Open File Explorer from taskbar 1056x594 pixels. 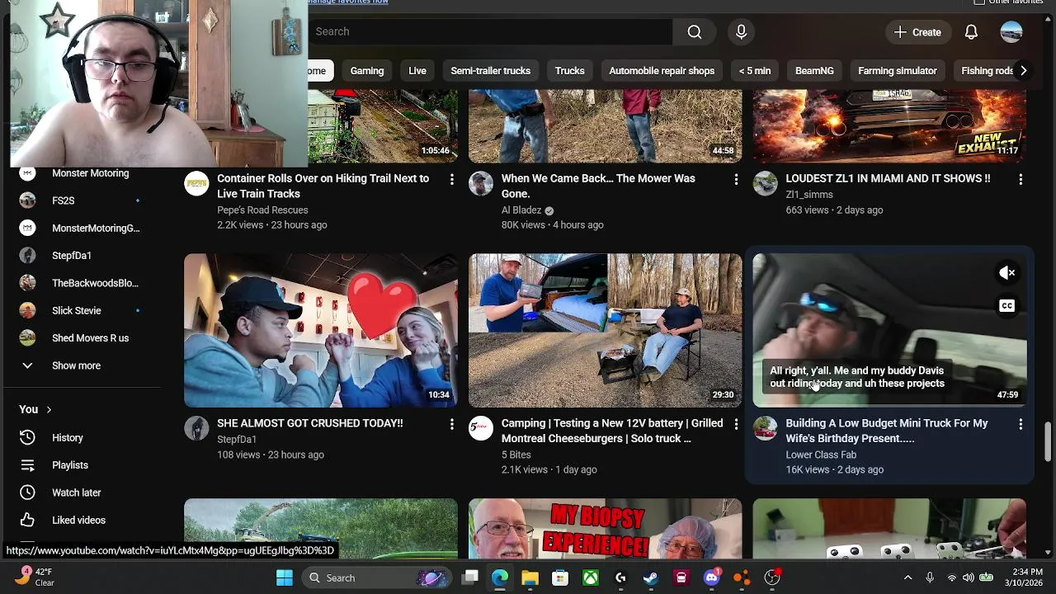click(530, 578)
